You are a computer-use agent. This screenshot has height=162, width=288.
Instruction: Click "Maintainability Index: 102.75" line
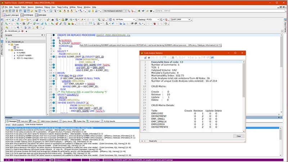[x=167, y=75]
